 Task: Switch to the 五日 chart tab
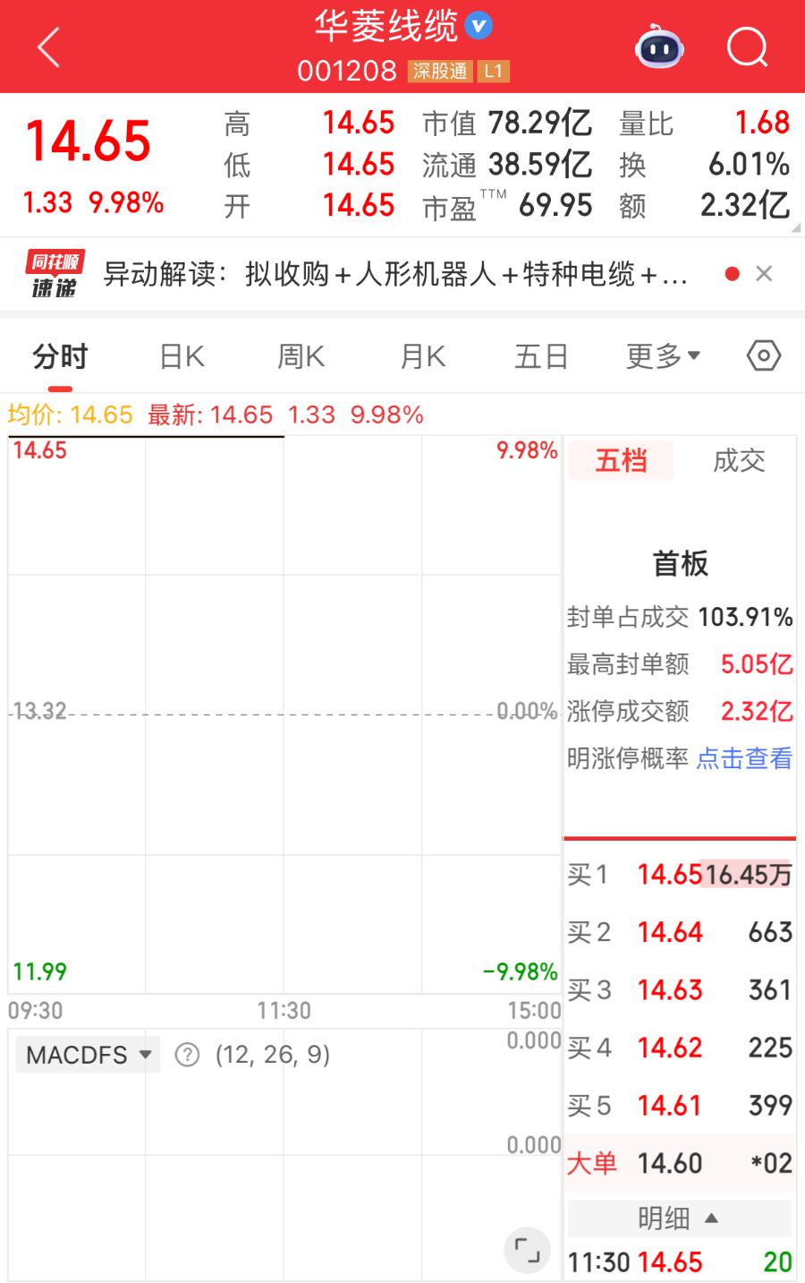[541, 356]
